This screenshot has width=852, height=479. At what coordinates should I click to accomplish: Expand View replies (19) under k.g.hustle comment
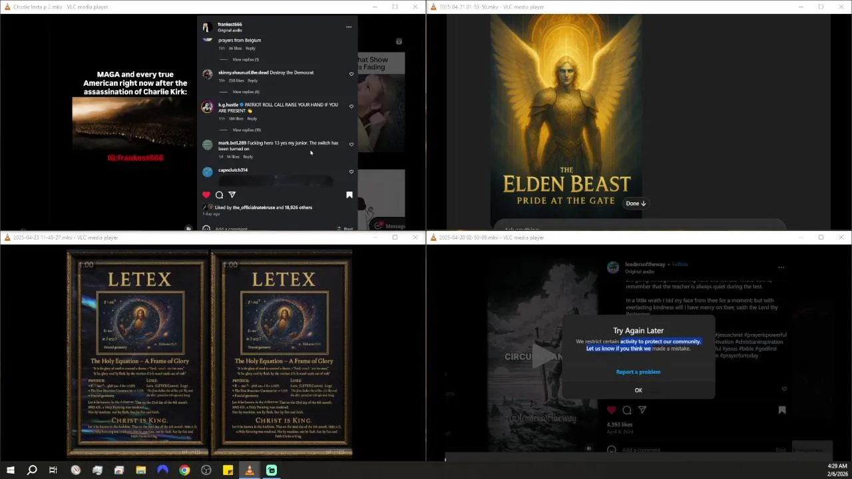[246, 130]
